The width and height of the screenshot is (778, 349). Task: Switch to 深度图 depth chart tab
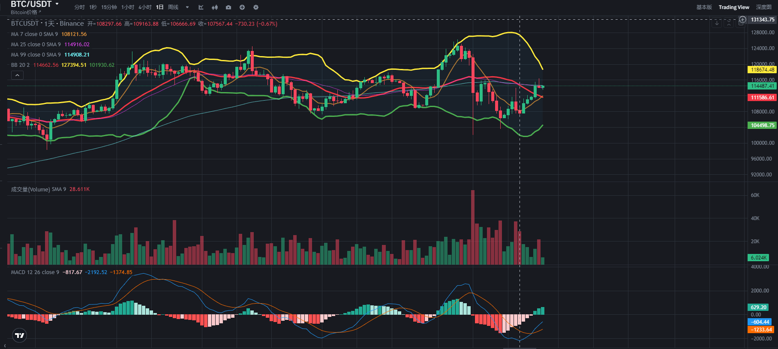pyautogui.click(x=763, y=7)
